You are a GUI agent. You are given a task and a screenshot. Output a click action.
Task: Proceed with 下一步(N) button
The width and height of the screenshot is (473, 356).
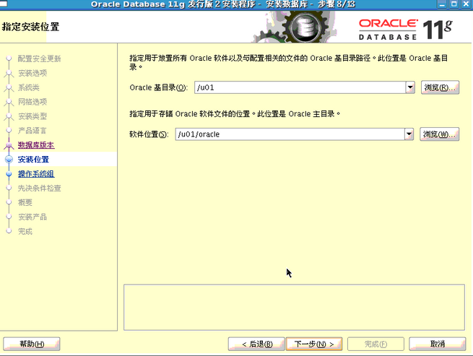314,344
